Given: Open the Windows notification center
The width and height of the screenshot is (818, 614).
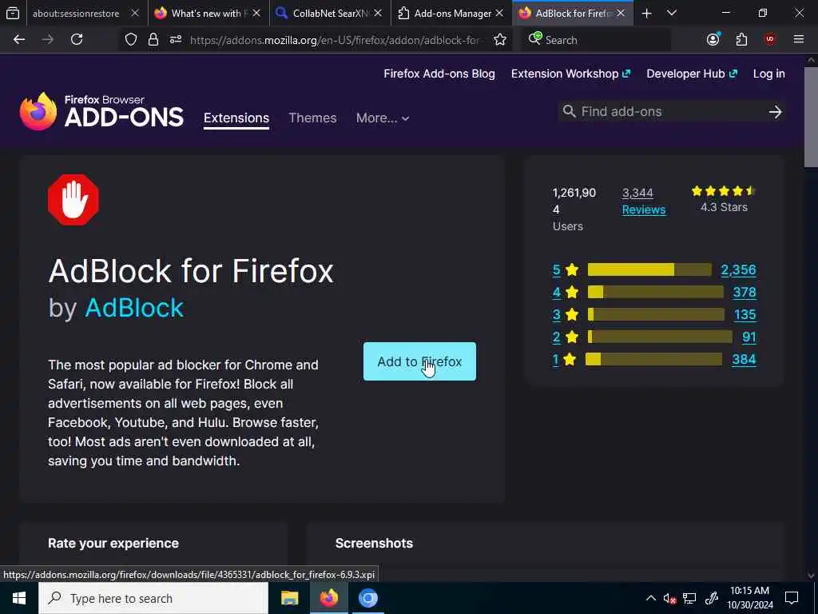Looking at the screenshot, I should (792, 598).
